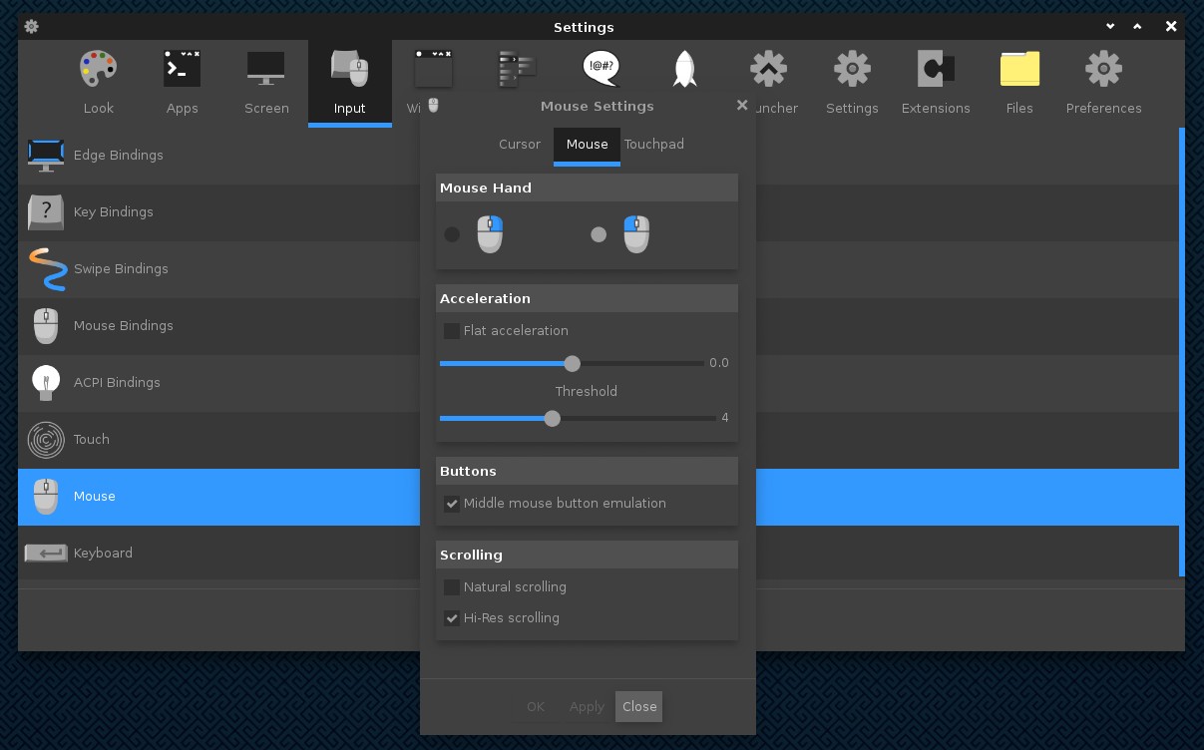Image resolution: width=1204 pixels, height=750 pixels.
Task: Click the acceleration slider handle
Action: 572,363
